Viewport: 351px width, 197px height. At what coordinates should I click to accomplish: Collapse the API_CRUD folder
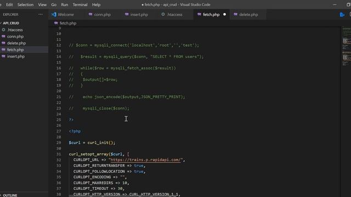click(x=10, y=23)
